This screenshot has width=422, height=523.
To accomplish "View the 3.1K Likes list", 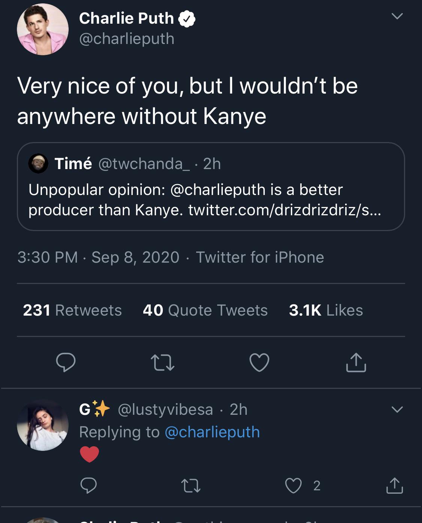I will click(326, 310).
